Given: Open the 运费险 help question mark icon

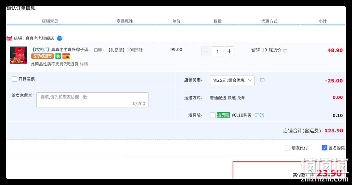Looking at the screenshot, I should point(262,115).
